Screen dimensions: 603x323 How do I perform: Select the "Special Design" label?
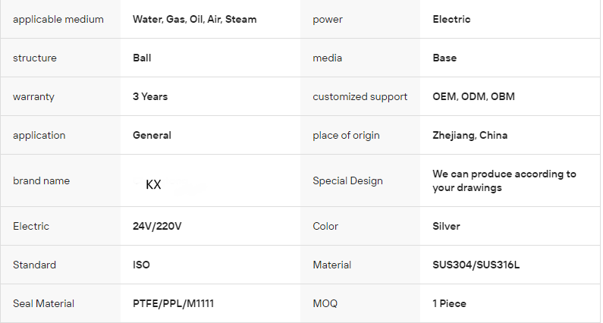click(x=347, y=180)
